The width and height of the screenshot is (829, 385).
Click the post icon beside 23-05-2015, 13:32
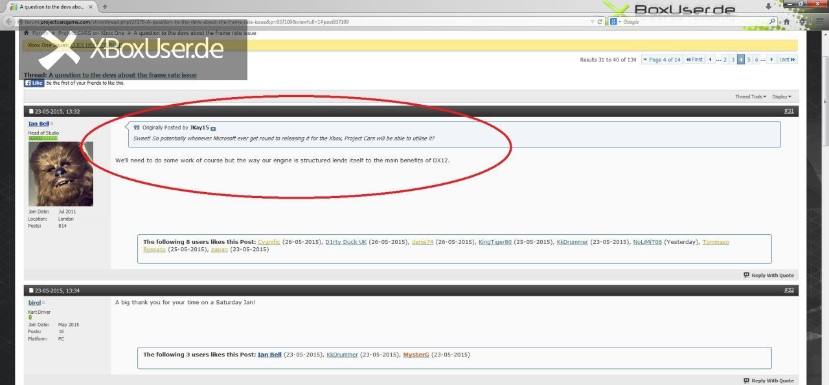point(31,111)
